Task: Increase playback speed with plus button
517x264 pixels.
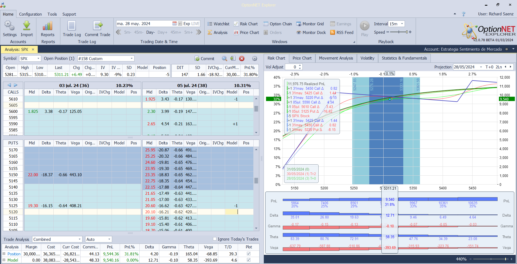Action: point(410,32)
